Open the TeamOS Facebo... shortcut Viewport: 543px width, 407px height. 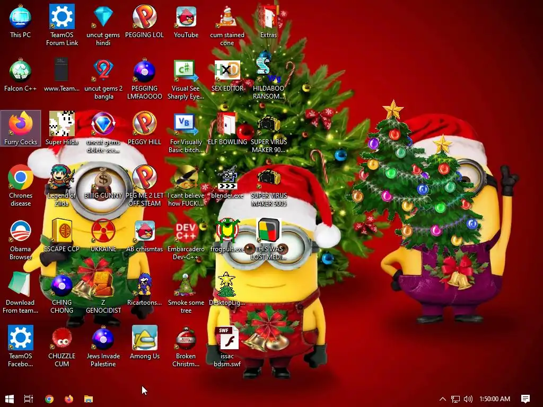tap(21, 346)
